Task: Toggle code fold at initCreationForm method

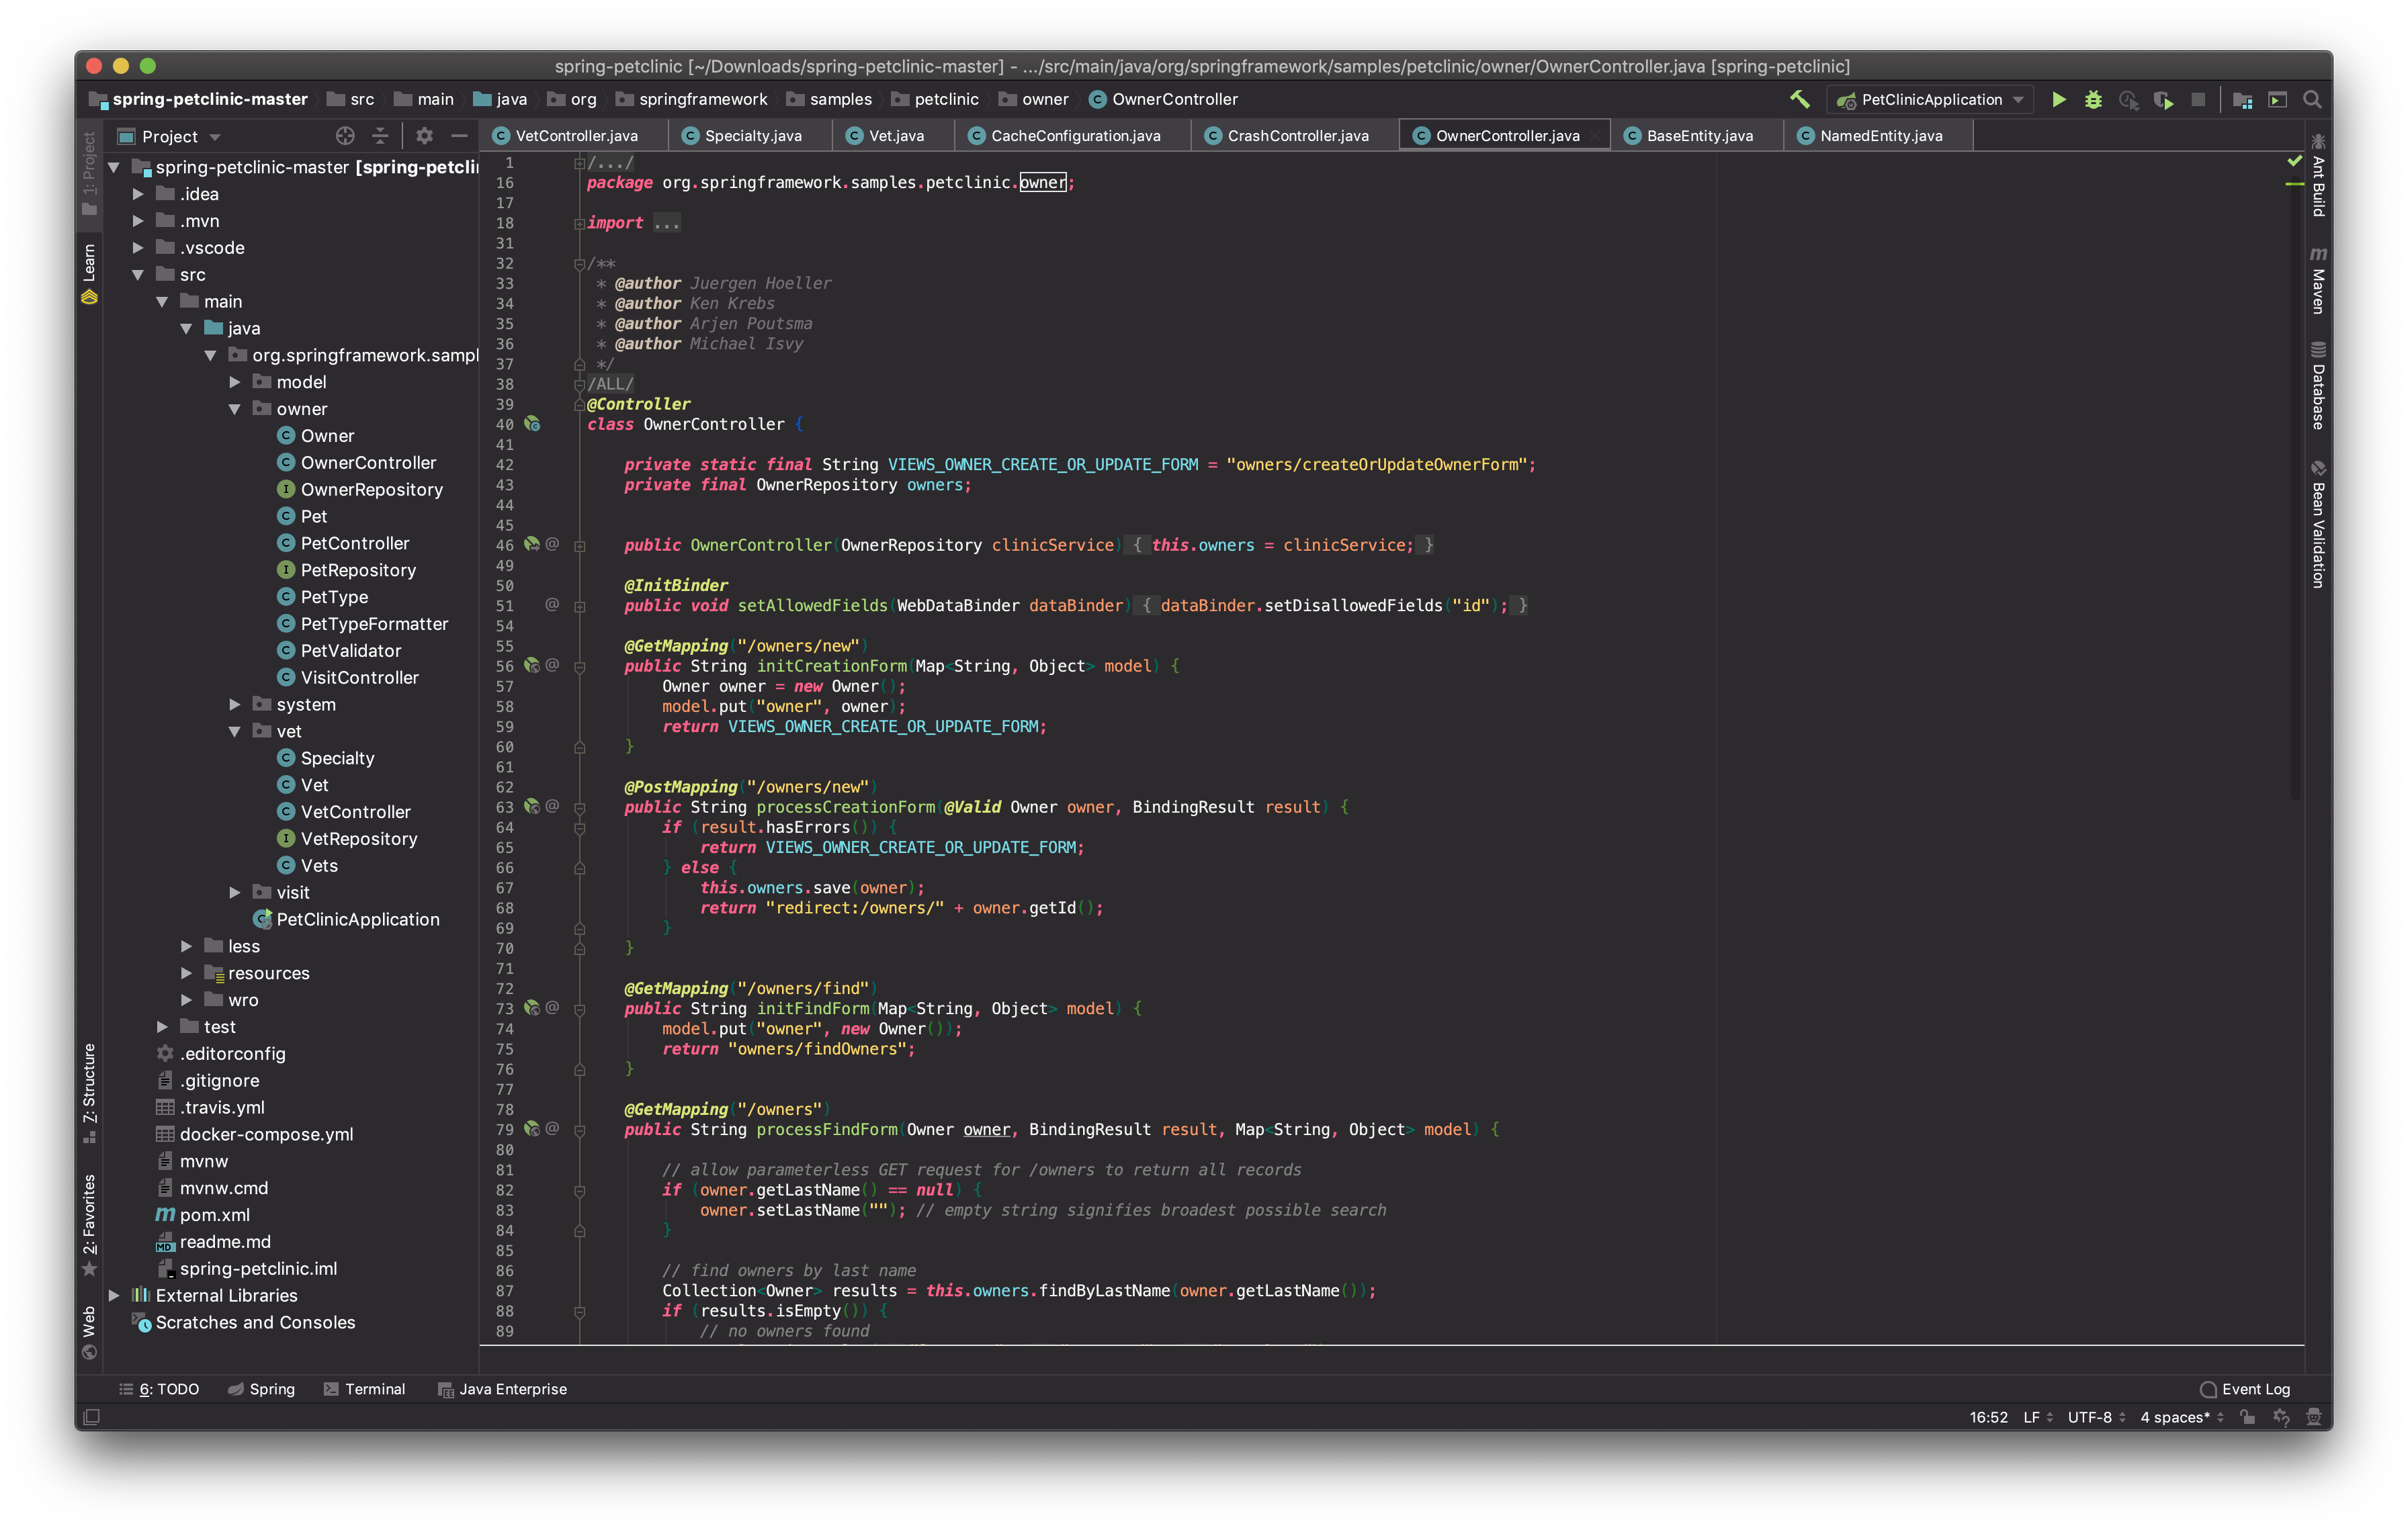Action: coord(580,666)
